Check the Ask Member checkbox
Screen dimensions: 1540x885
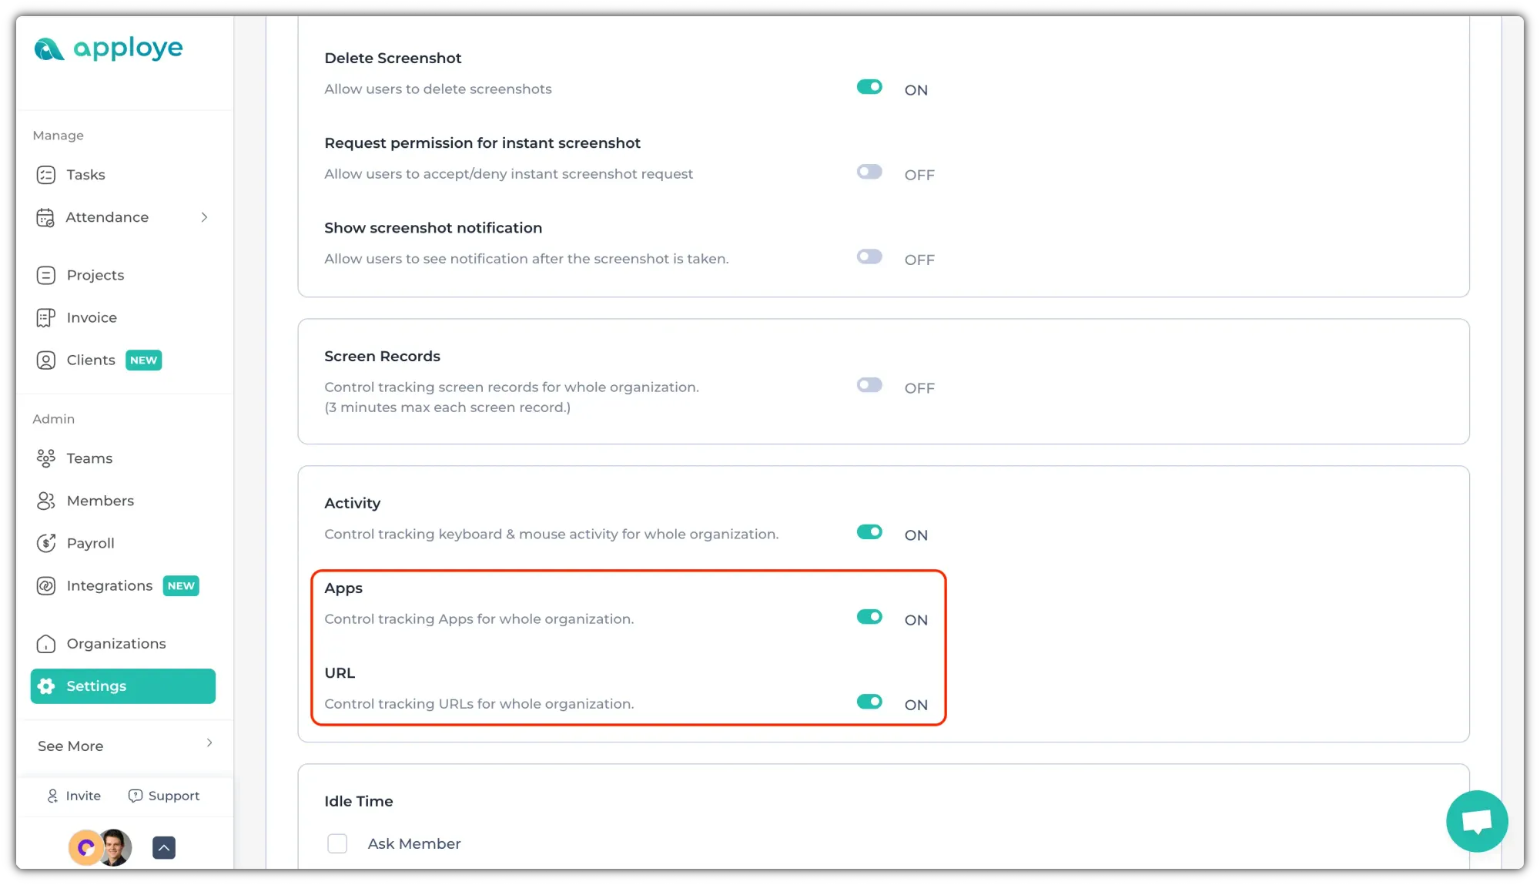[x=337, y=843]
